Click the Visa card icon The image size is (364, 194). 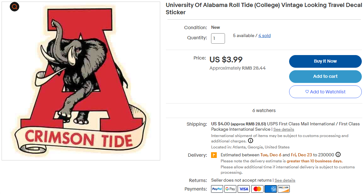[244, 189]
